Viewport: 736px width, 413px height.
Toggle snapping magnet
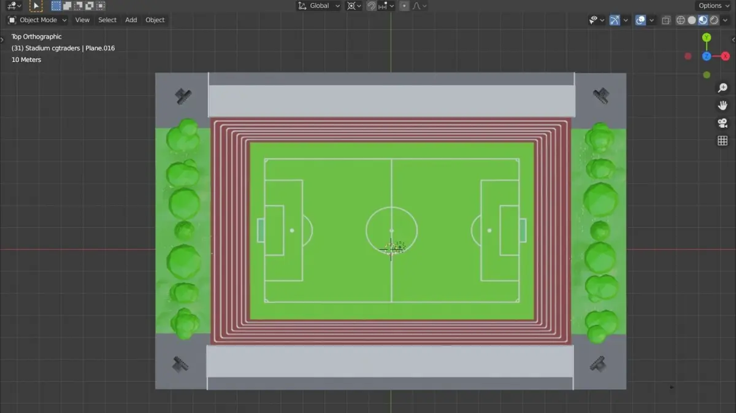pos(372,6)
